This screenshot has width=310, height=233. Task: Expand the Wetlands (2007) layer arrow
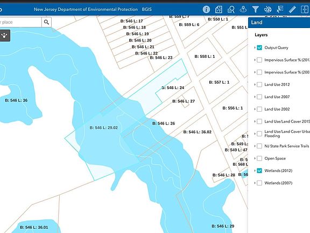pos(255,183)
